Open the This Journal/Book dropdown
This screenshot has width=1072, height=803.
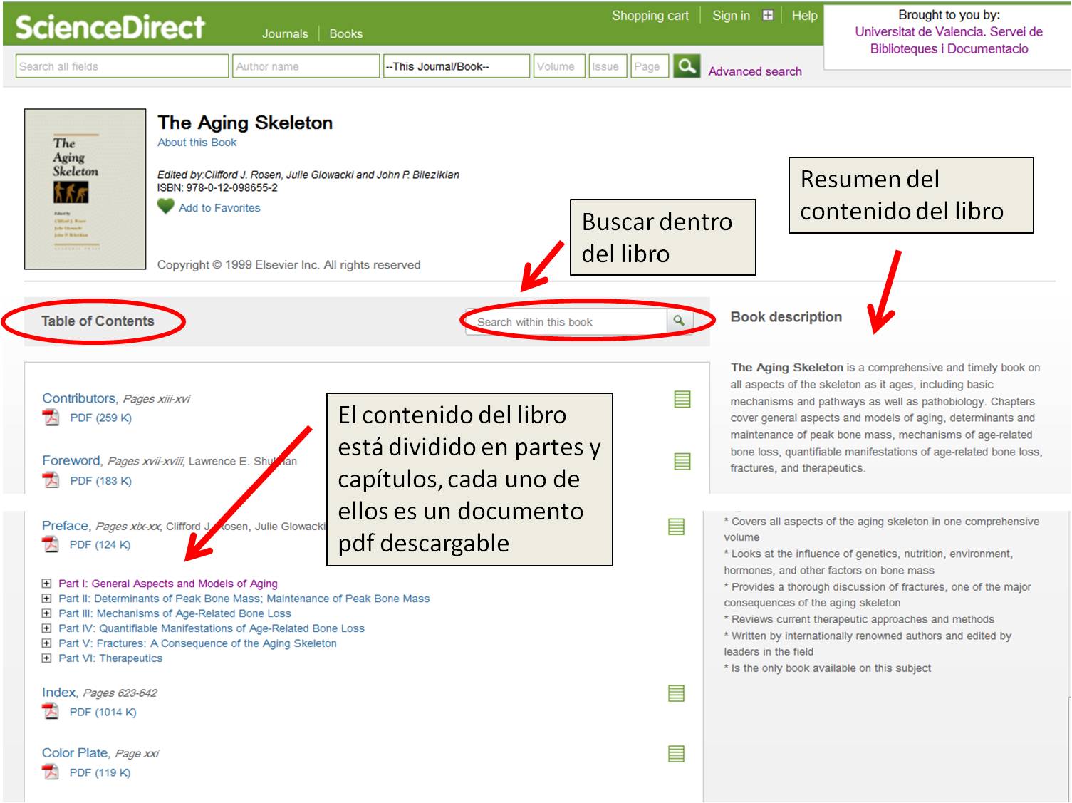pos(457,66)
